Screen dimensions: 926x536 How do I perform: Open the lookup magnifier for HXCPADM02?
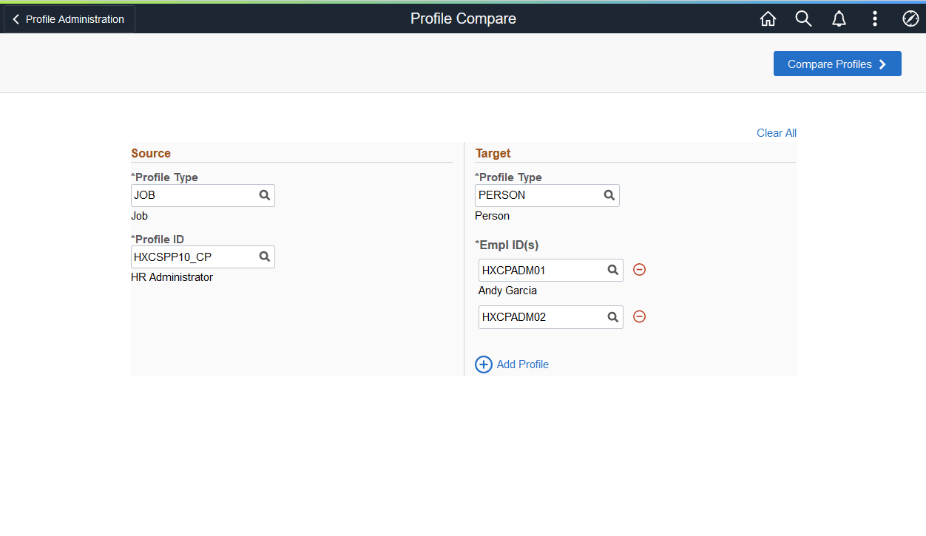[x=612, y=316]
